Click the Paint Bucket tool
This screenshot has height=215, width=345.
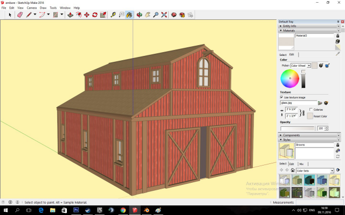[x=129, y=15]
